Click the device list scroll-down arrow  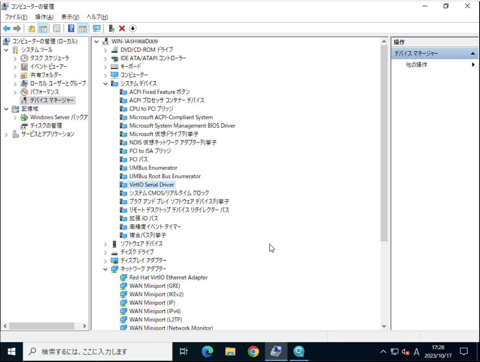384,326
